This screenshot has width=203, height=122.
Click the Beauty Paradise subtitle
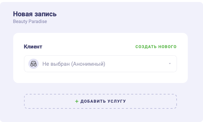[30, 21]
